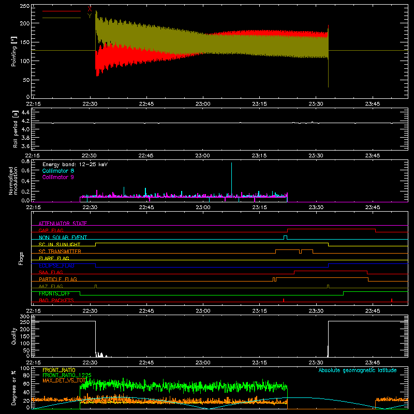Select the X legend label
This screenshot has width=414, height=414.
tap(90, 9)
